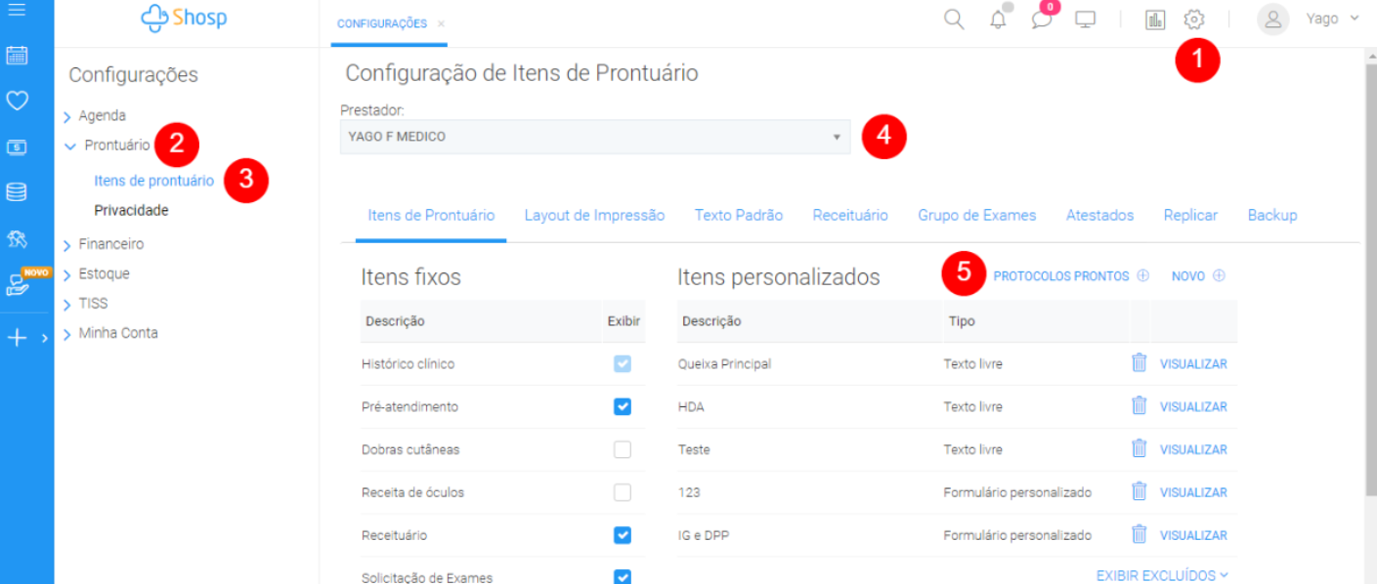Delete the Queixa Principal item with trash icon

click(x=1139, y=363)
